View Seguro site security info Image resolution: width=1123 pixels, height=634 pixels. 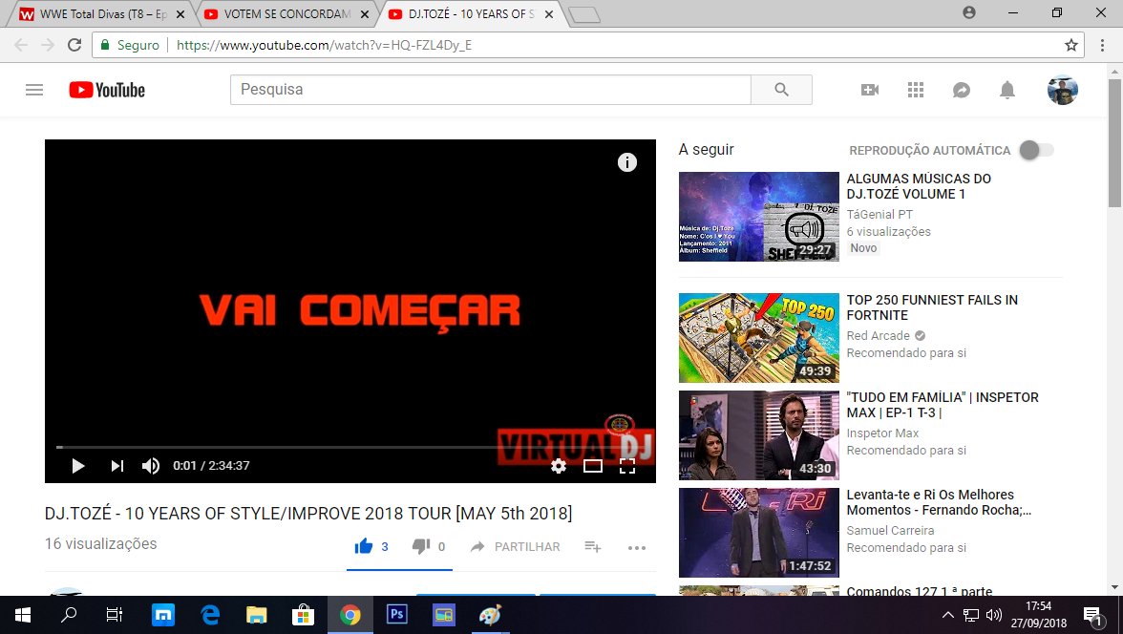pyautogui.click(x=130, y=45)
